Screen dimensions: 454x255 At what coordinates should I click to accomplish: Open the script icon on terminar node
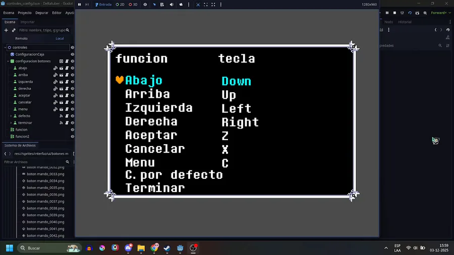point(67,123)
